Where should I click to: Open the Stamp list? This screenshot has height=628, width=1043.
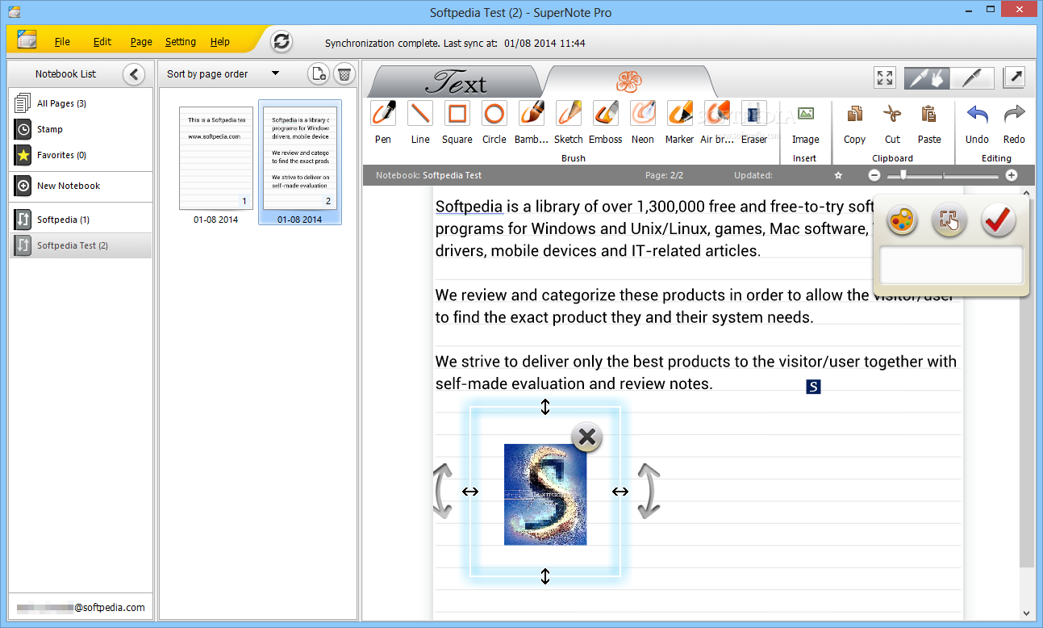(81, 129)
